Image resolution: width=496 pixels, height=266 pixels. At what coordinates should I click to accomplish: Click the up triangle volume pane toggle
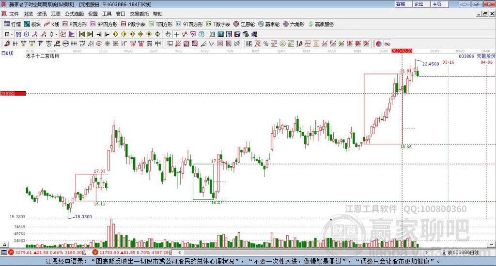(x=4, y=244)
